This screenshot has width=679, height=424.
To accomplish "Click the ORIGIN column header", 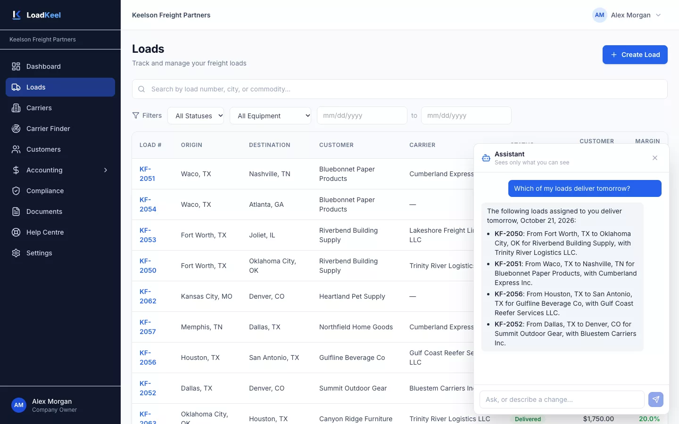I will [191, 145].
